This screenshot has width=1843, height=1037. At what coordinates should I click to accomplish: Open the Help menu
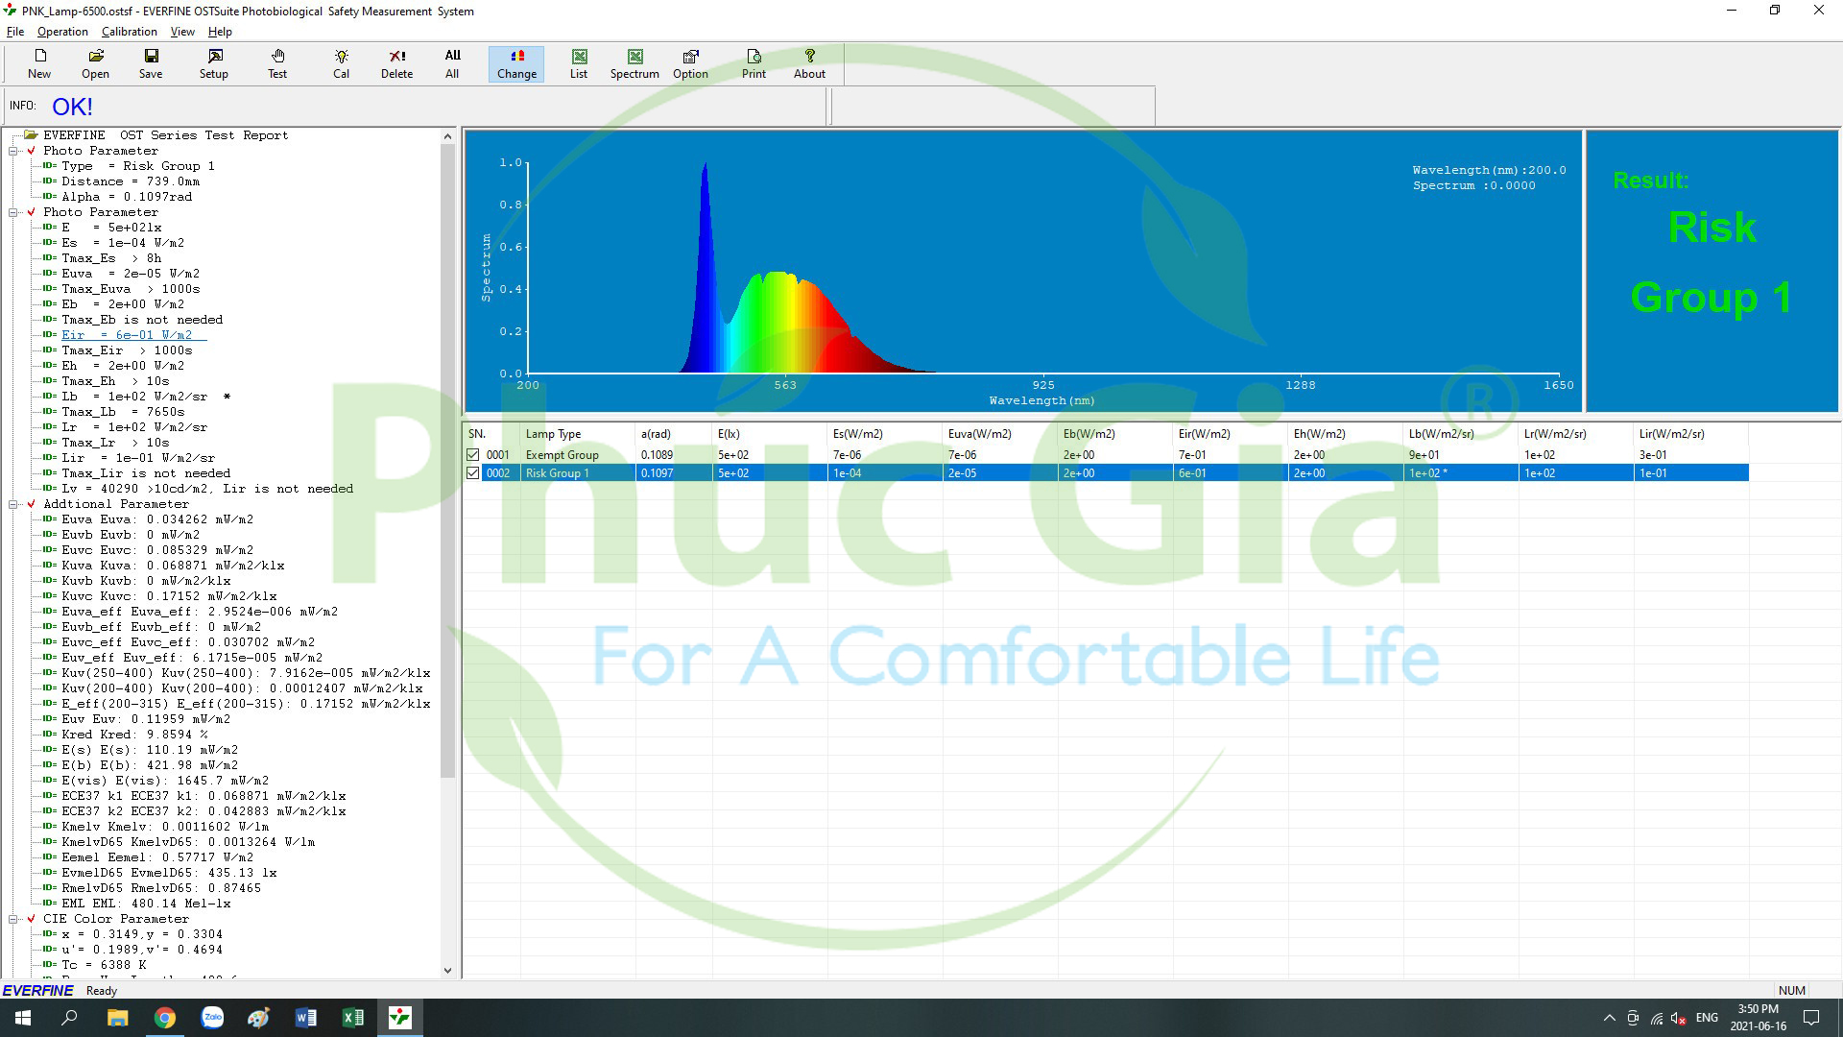220,32
